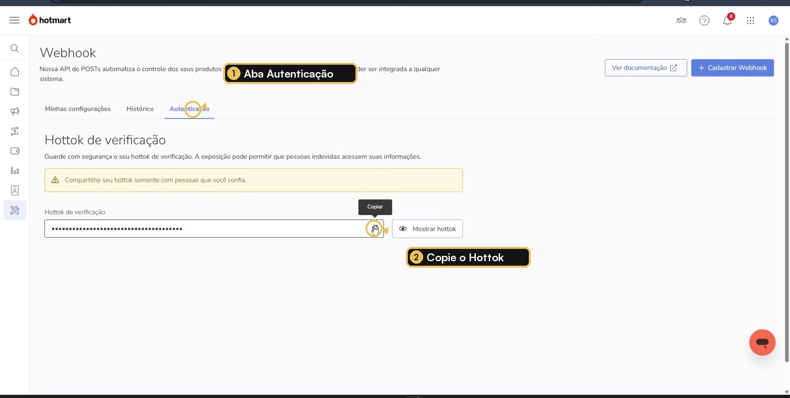790x398 pixels.
Task: Click the Hotmart logo
Action: pos(49,20)
